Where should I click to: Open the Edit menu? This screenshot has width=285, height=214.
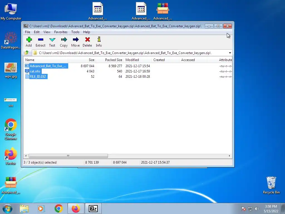pyautogui.click(x=37, y=32)
